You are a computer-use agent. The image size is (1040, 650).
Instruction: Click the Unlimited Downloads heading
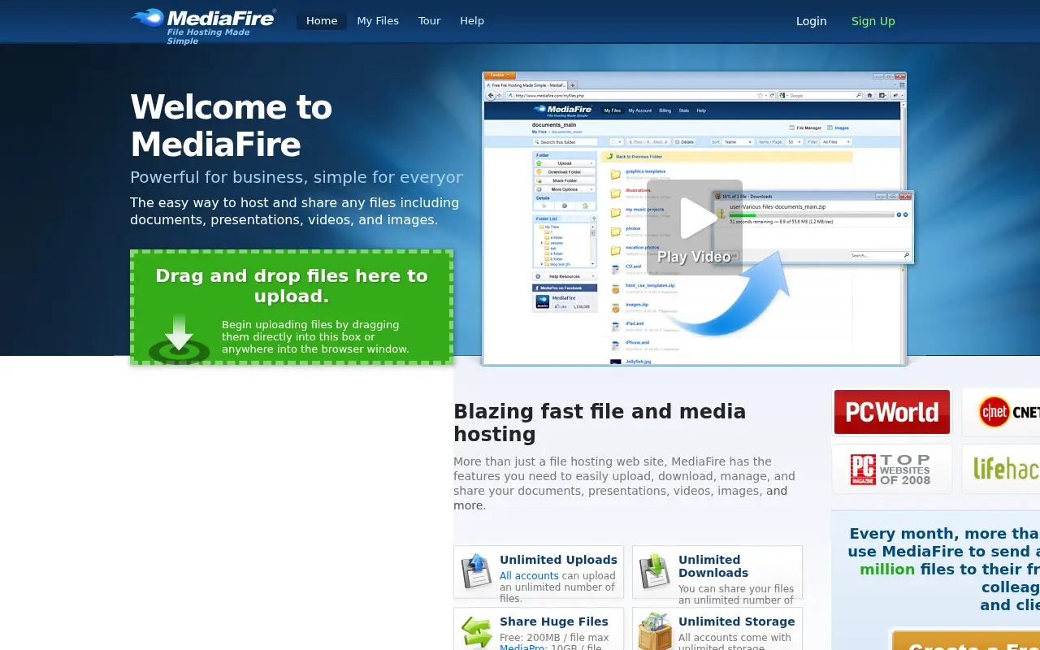713,566
